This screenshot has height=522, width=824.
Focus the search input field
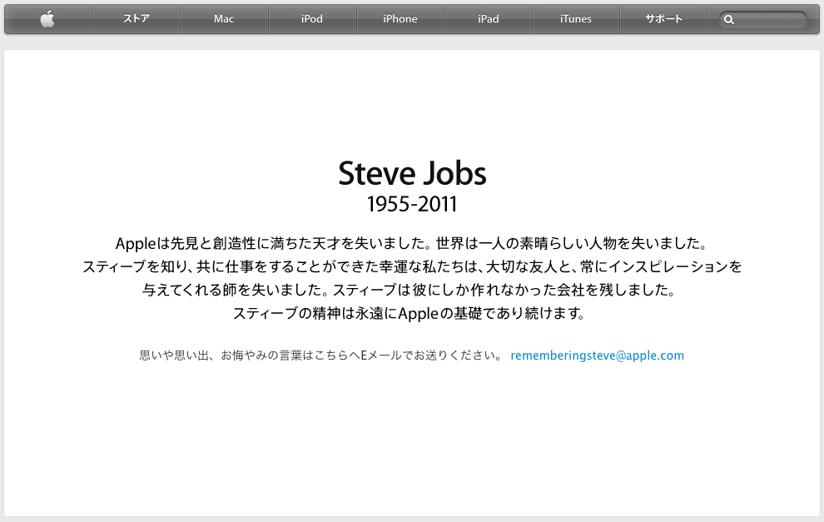(x=763, y=20)
